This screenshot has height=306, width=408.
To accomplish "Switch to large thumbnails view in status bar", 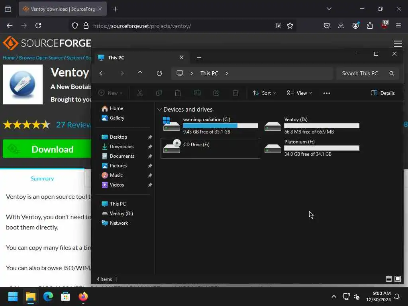I will (x=398, y=279).
